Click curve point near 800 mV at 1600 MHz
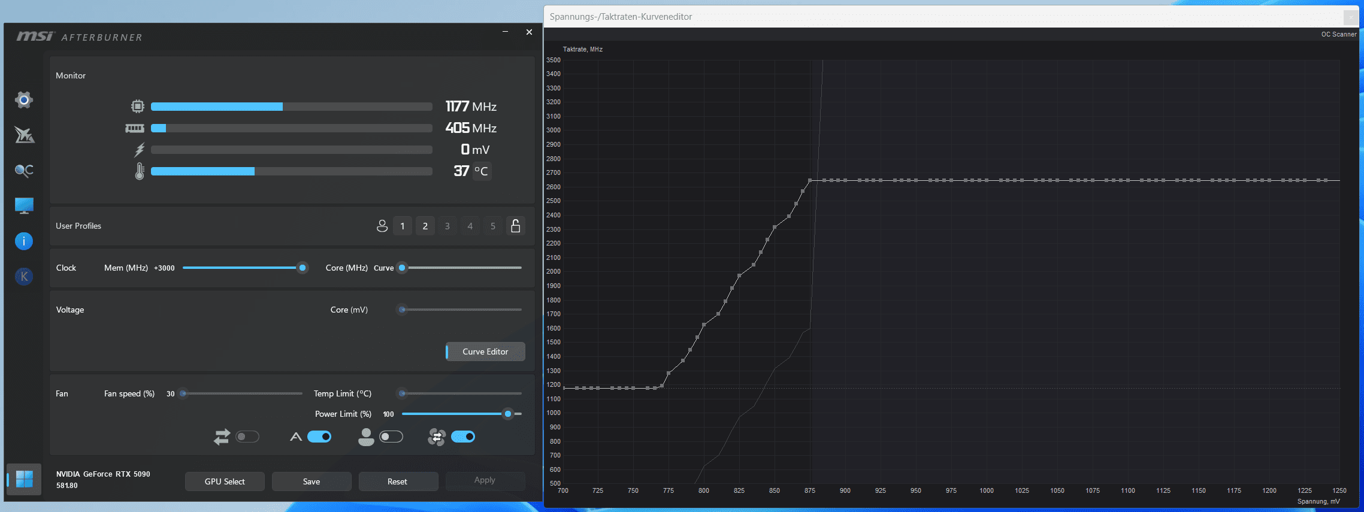1364x512 pixels. point(704,325)
